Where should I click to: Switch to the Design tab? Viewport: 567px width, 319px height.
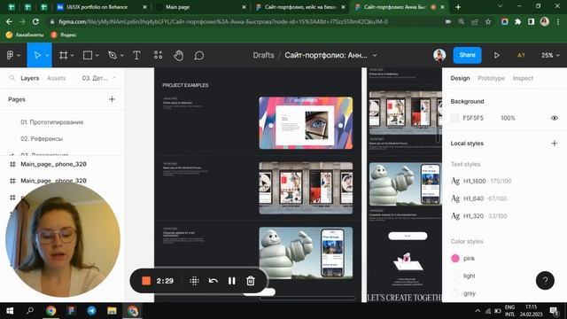460,78
